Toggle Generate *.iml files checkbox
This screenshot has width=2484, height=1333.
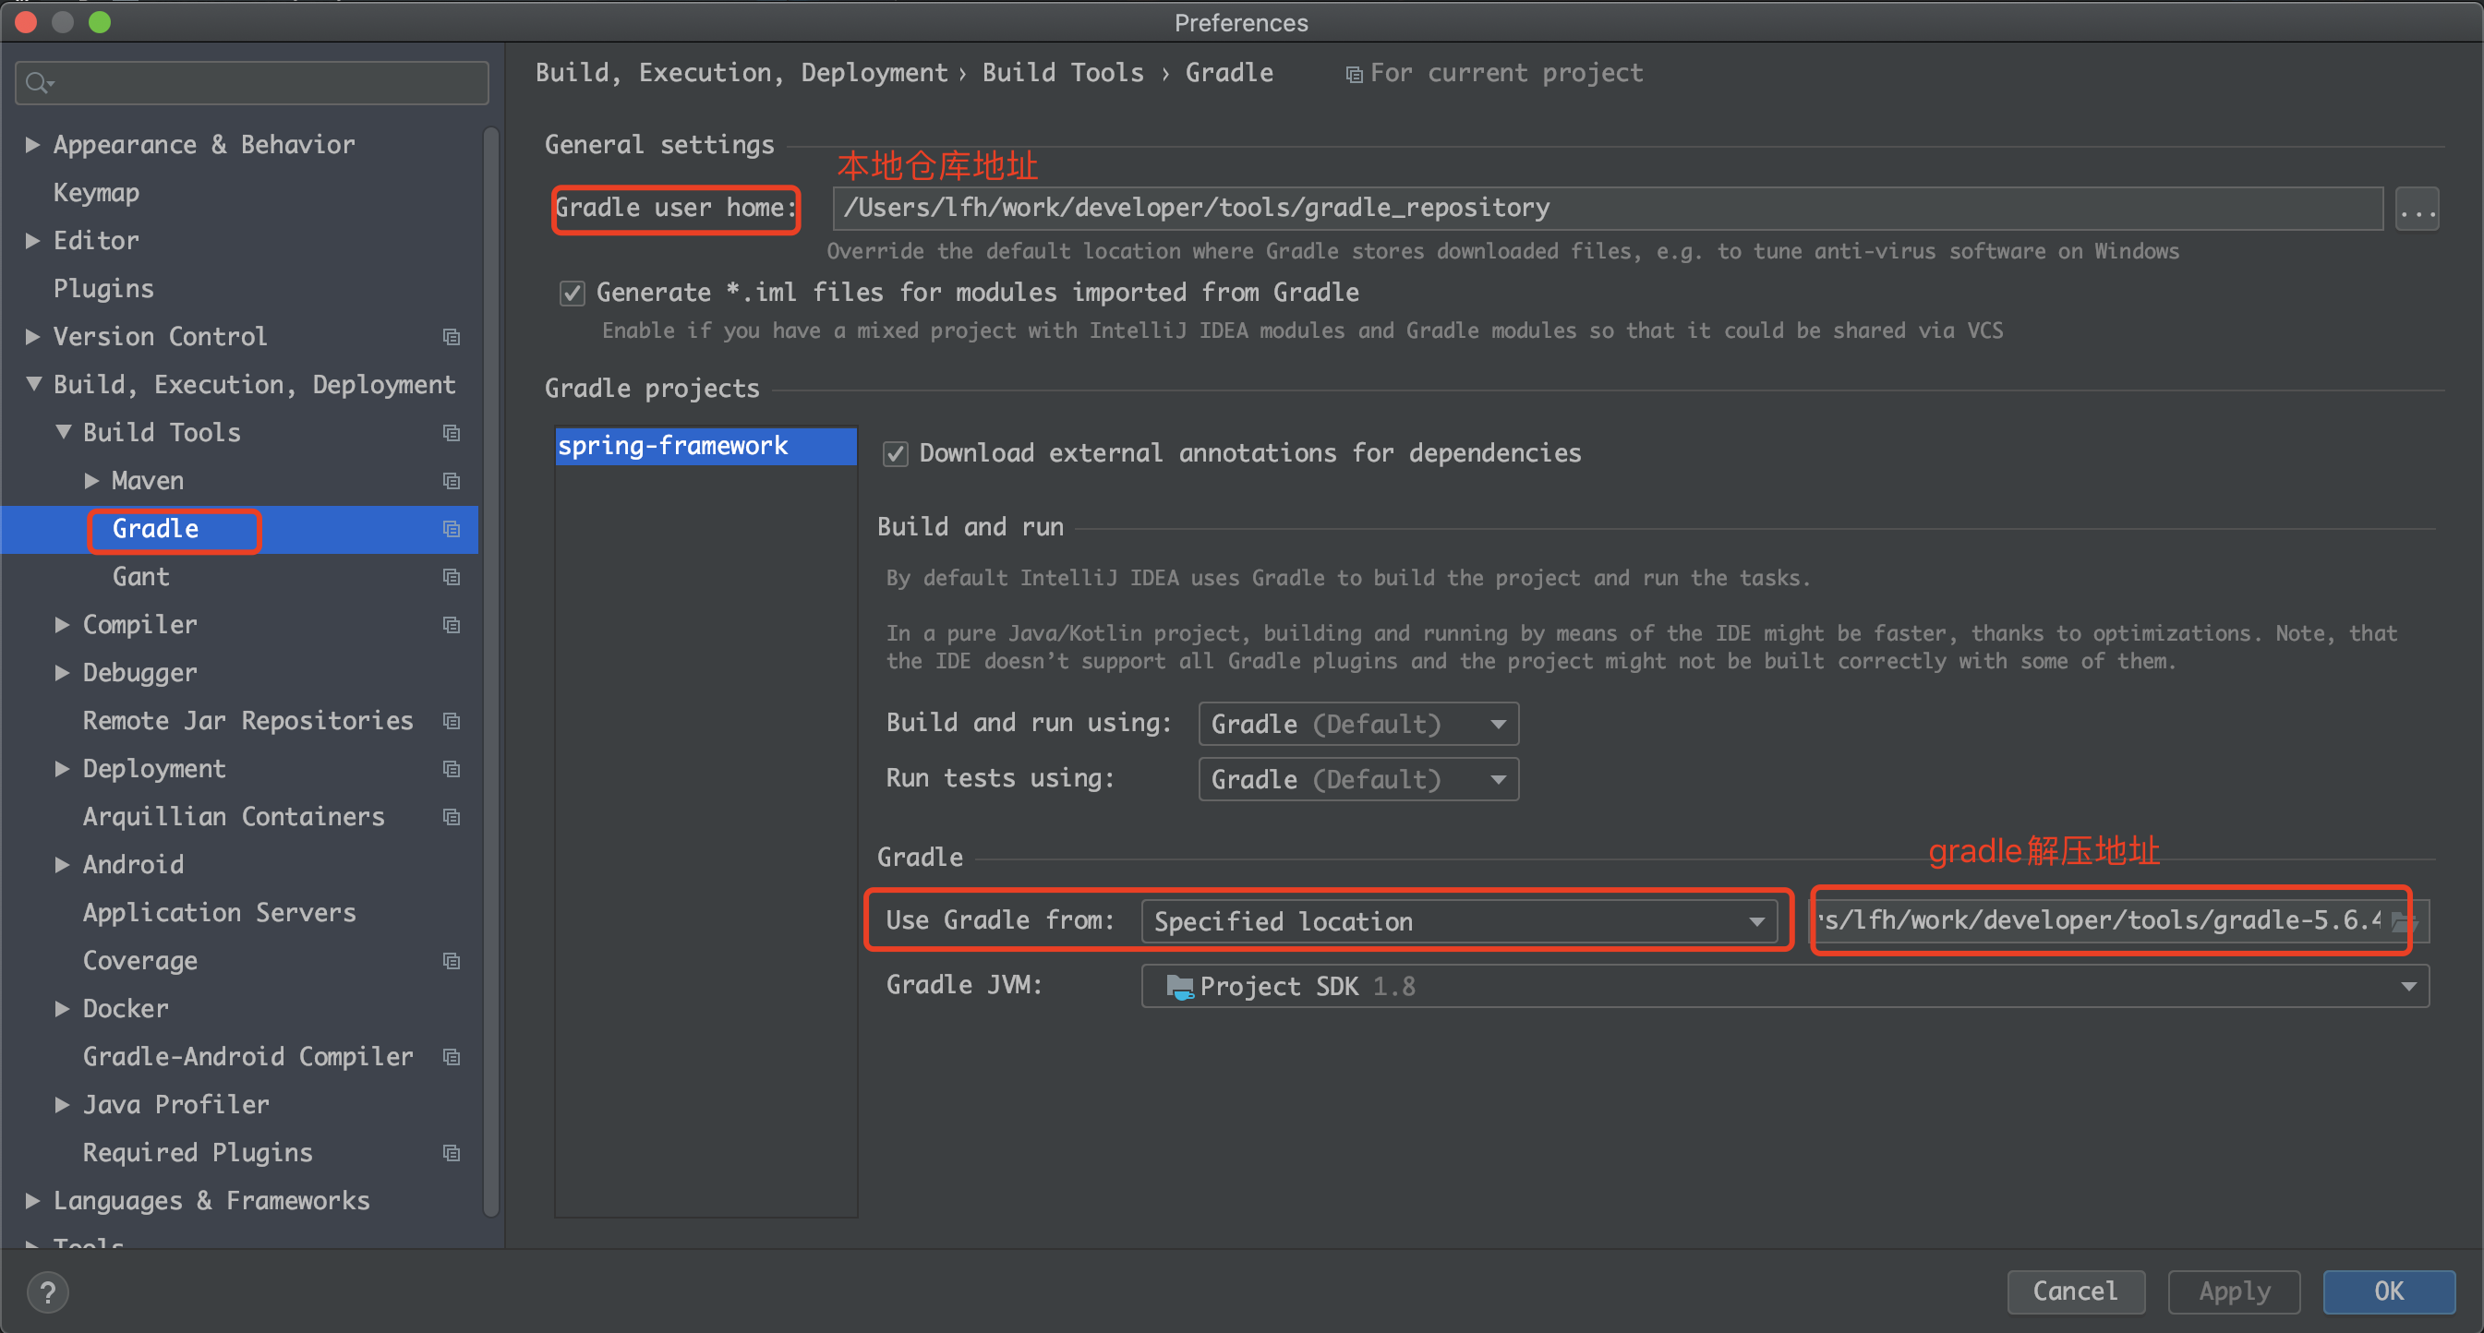pyautogui.click(x=572, y=293)
